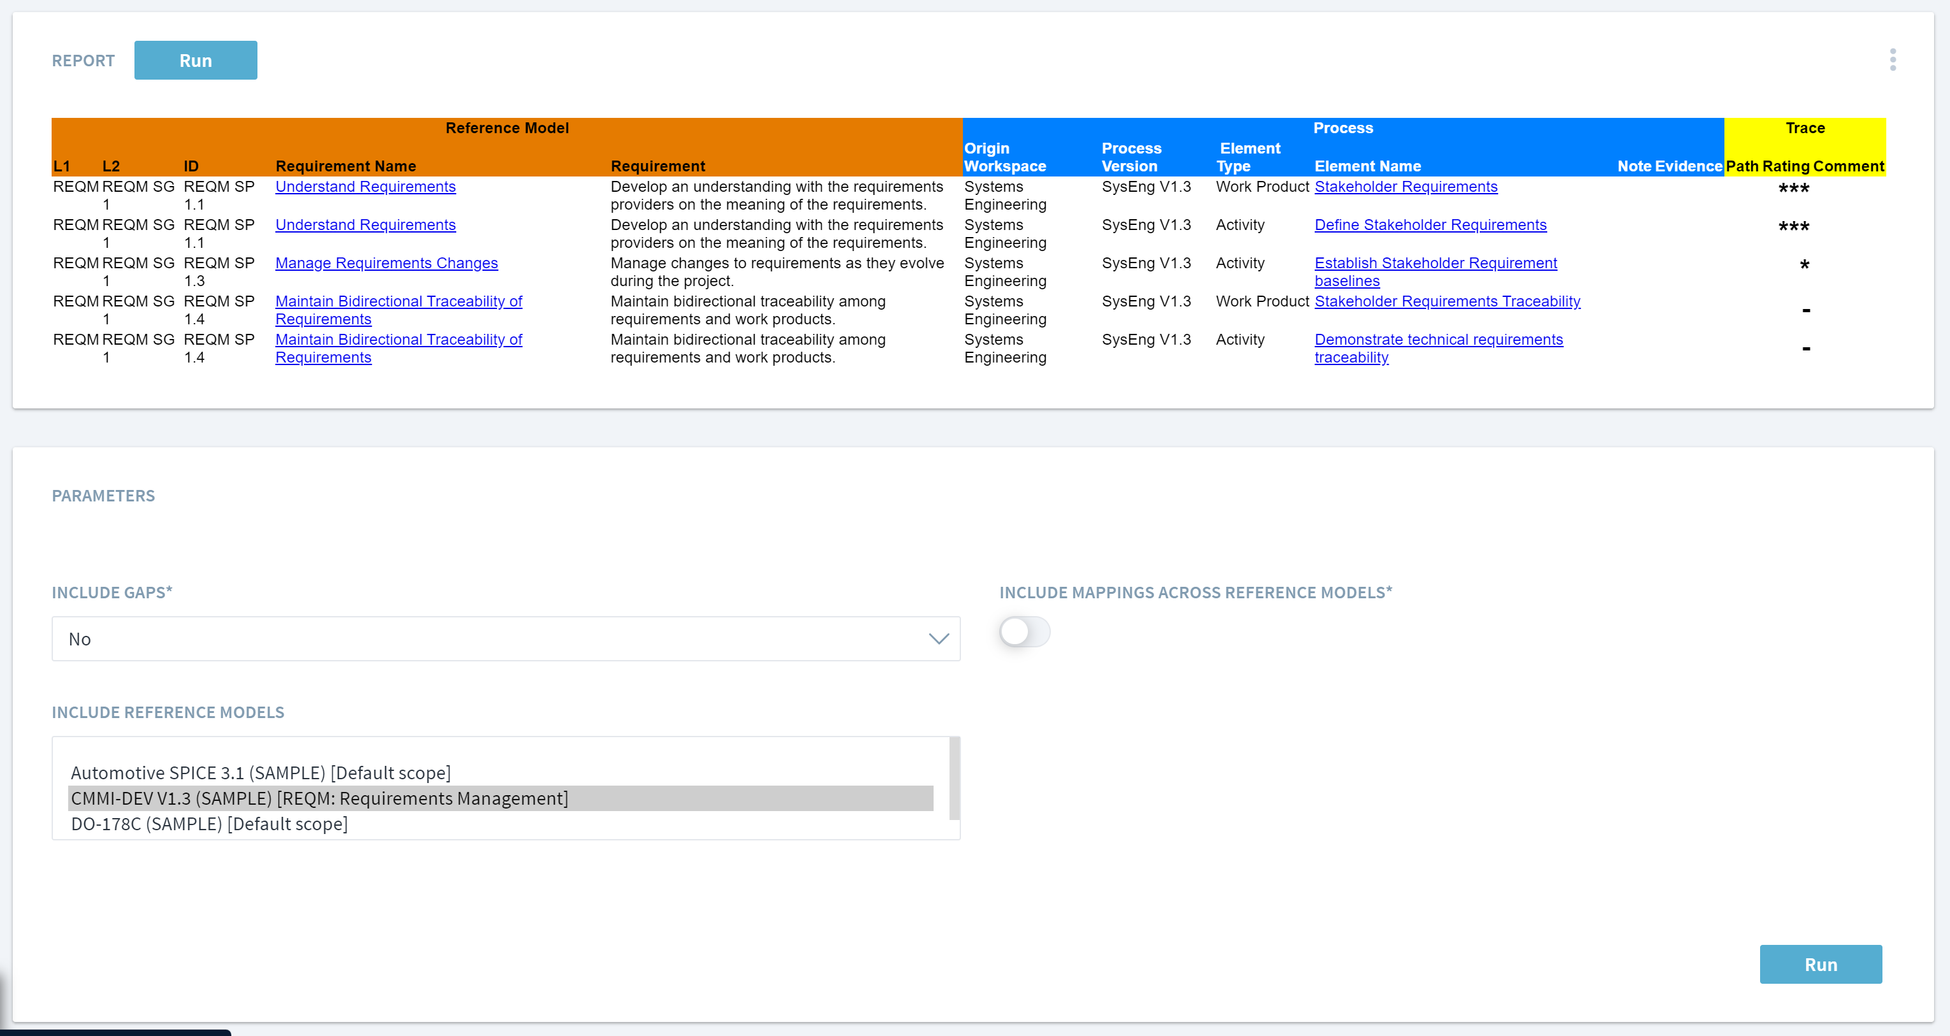
Task: Open Define Stakeholder Requirements activity link
Action: click(x=1430, y=225)
